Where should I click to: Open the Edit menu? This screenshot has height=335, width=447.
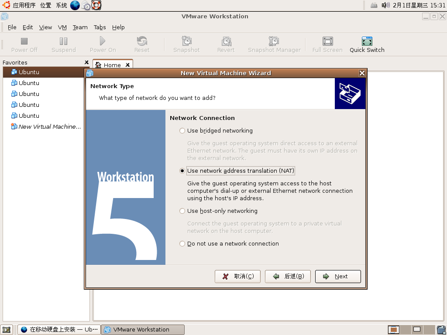[28, 27]
